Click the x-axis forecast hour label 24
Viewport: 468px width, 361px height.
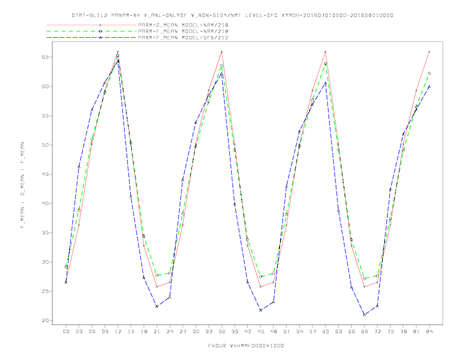170,332
